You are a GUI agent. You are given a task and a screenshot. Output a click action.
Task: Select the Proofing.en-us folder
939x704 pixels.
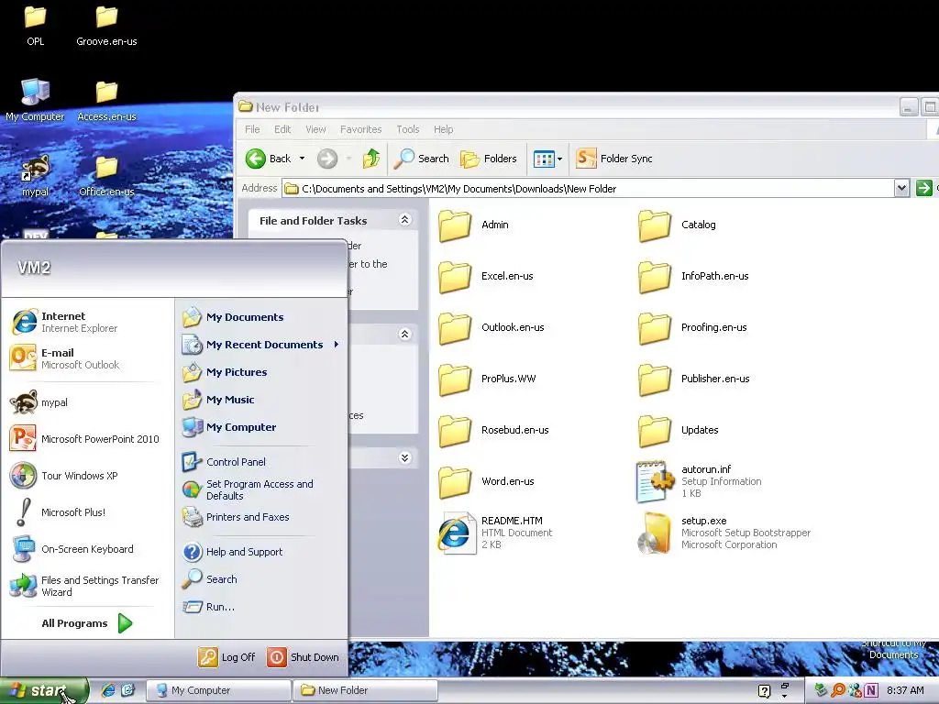[x=693, y=328]
